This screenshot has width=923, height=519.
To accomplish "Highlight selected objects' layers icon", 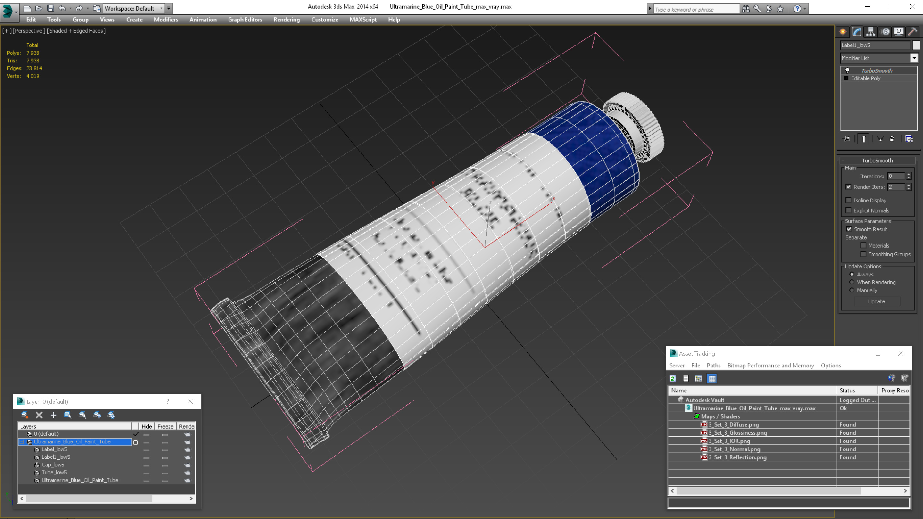I will pos(82,415).
